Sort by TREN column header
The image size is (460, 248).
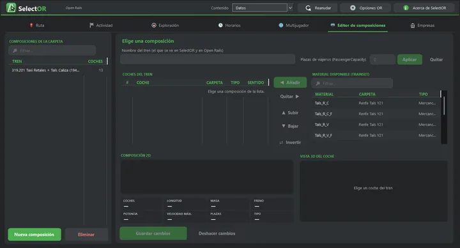[x=17, y=61]
